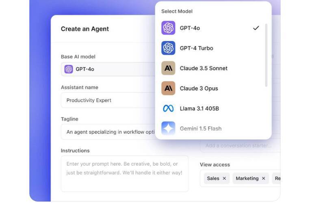Choose Claude 3.5 Sonnet model option
This screenshot has width=325, height=203.
204,68
